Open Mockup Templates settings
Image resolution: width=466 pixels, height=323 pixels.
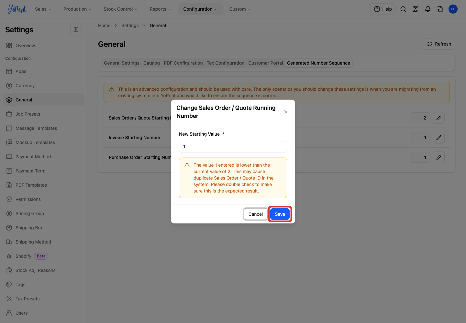click(43, 142)
